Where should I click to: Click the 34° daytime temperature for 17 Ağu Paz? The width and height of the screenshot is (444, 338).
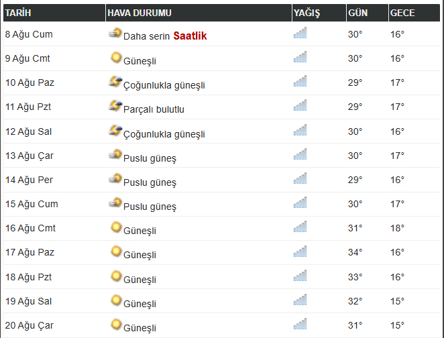point(355,252)
